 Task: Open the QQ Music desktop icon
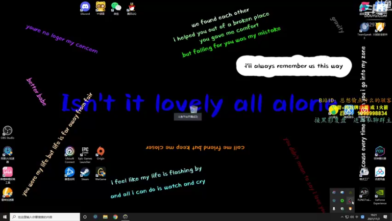333,112
